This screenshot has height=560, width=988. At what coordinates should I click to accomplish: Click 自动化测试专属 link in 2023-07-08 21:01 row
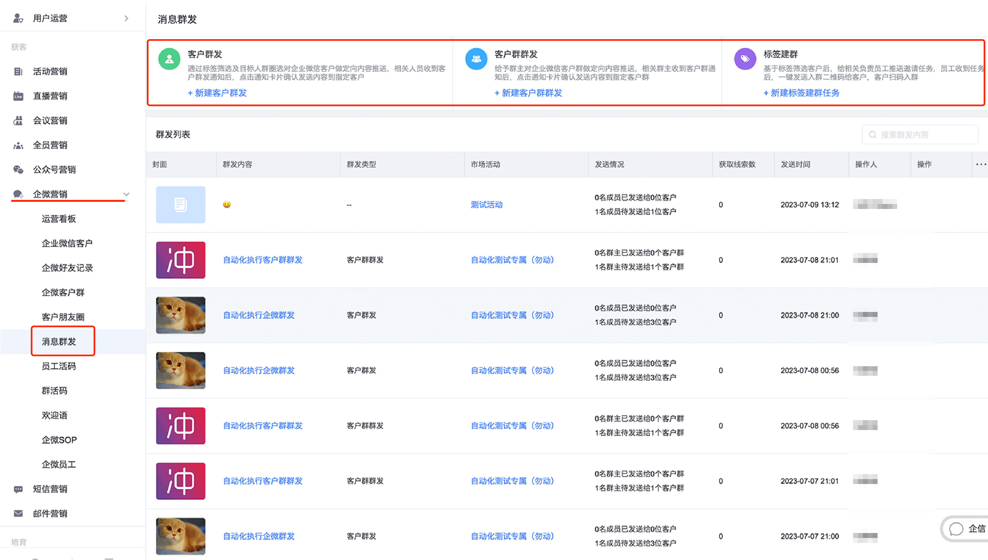click(x=512, y=260)
